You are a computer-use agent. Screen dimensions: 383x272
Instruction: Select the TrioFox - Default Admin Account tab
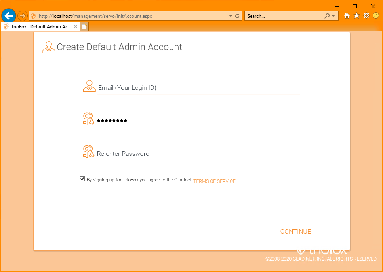[x=40, y=26]
